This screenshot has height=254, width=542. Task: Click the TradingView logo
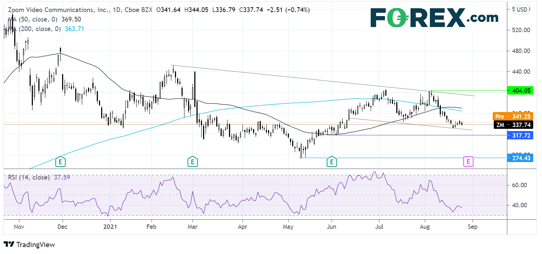click(x=29, y=245)
